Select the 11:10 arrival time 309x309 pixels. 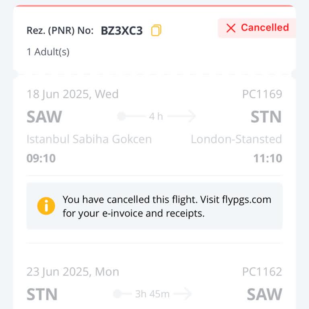(x=268, y=158)
